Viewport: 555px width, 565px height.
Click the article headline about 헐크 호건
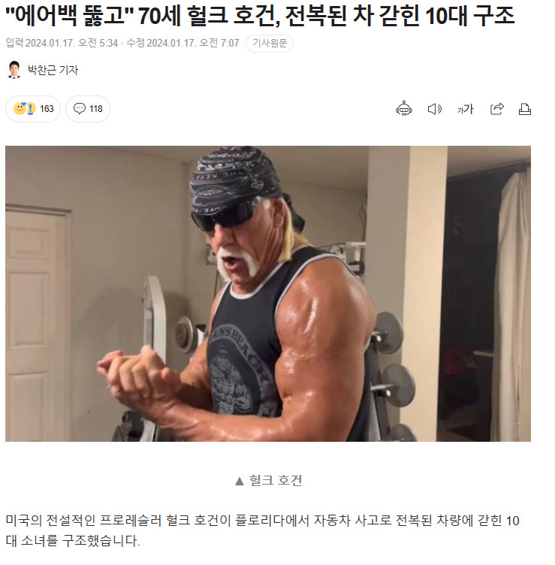click(x=260, y=16)
